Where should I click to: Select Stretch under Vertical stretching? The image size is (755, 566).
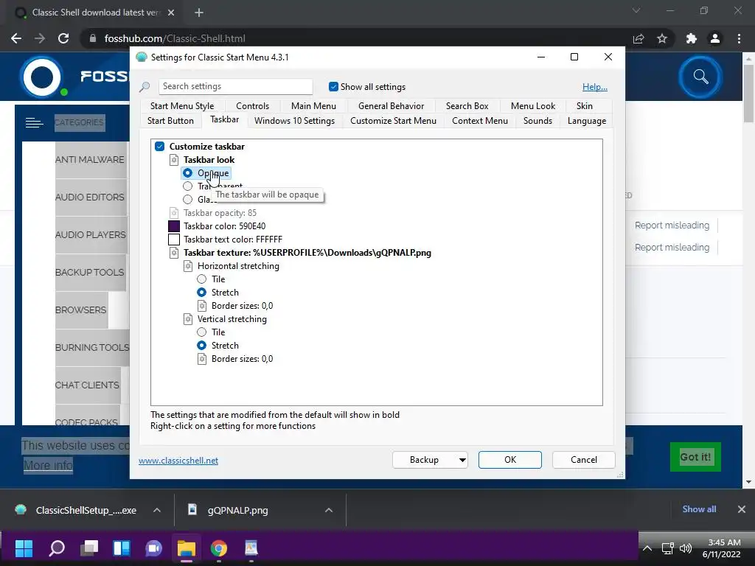202,346
